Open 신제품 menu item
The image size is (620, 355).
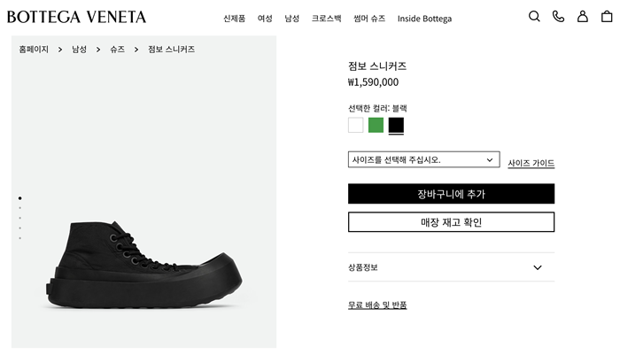(234, 19)
